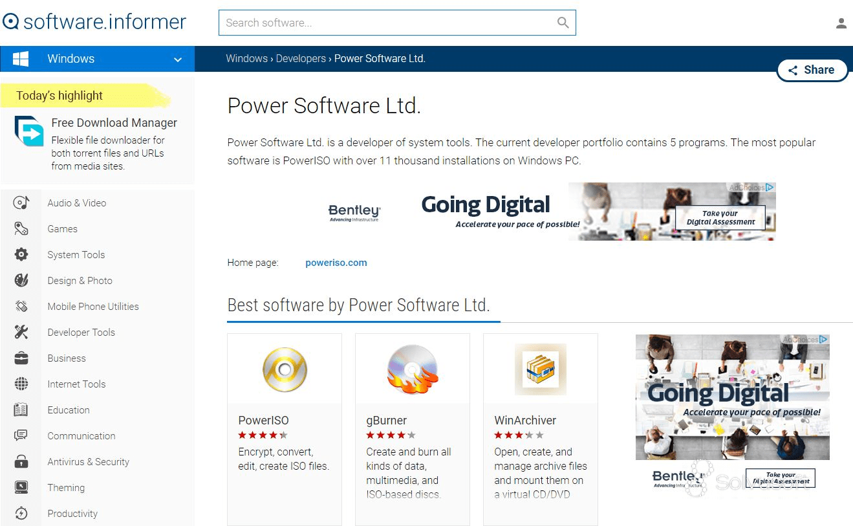Click the Share button
The height and width of the screenshot is (526, 853).
tap(812, 70)
